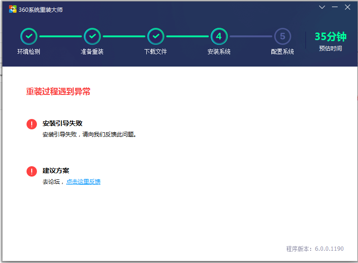Screen dimensions: 358x263
Task: Click the 下载文件 step checkmark circle
Action: (156, 36)
